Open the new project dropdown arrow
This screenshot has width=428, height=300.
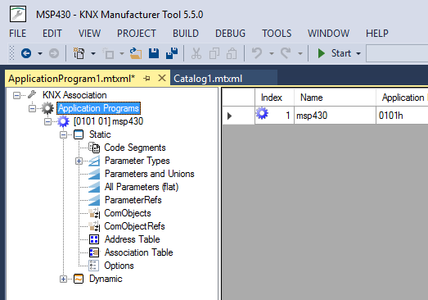pyautogui.click(x=93, y=53)
